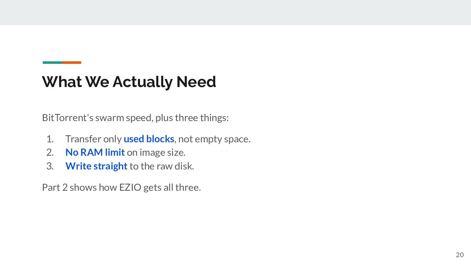Screen dimensions: 471x265
Task: Click the bold phrase 'used blocks'
Action: click(x=149, y=139)
